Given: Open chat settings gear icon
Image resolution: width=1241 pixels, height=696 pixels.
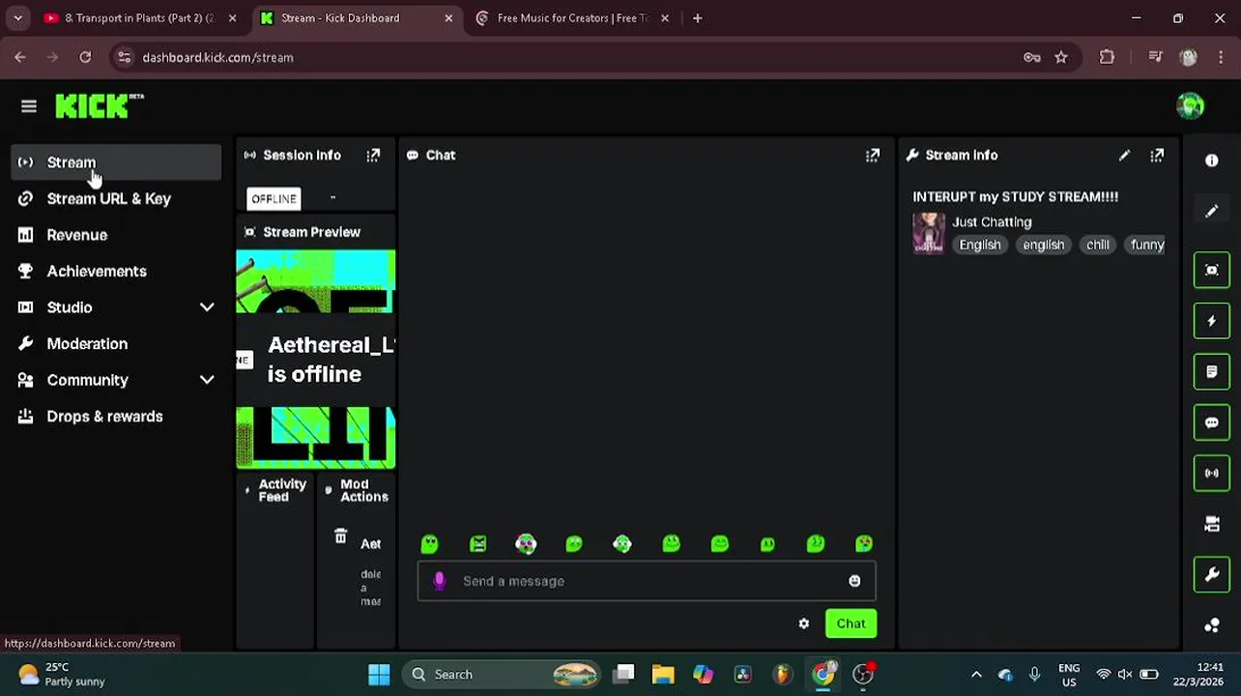Looking at the screenshot, I should tap(803, 623).
